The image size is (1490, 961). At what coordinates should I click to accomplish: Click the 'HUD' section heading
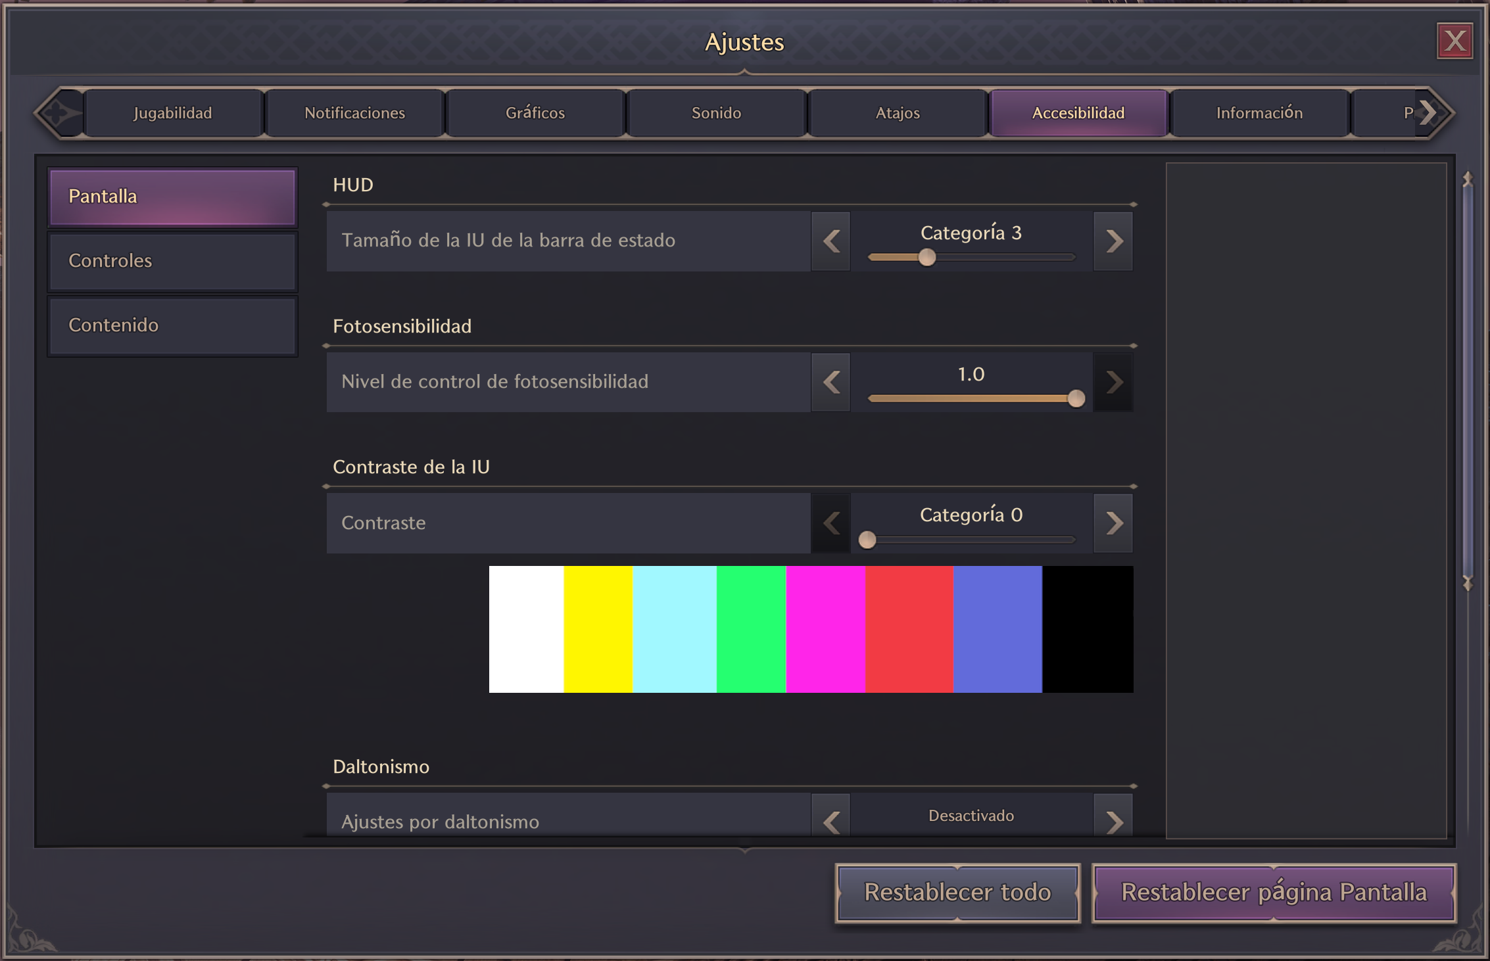point(353,185)
